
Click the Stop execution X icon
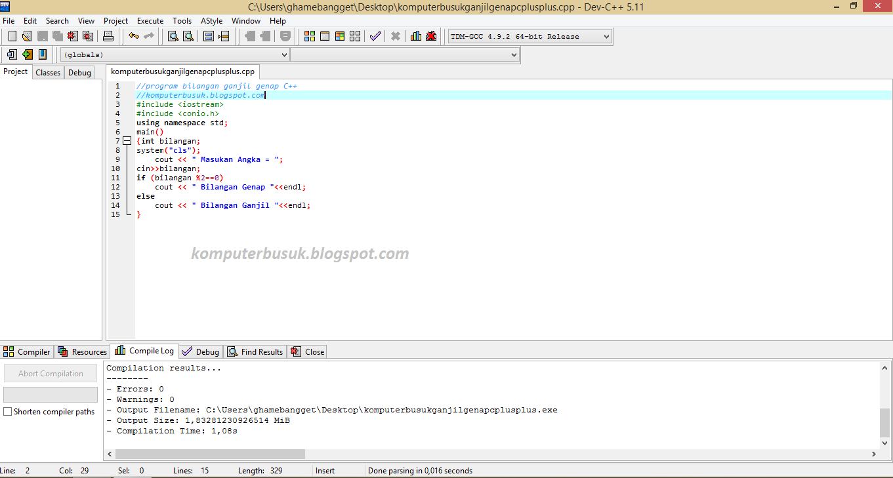(x=396, y=36)
